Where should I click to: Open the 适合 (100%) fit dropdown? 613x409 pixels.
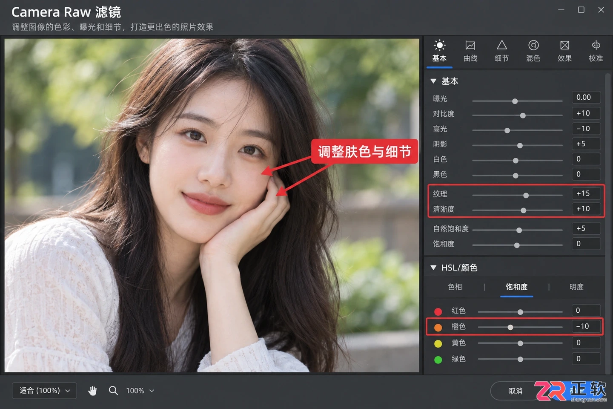click(44, 390)
